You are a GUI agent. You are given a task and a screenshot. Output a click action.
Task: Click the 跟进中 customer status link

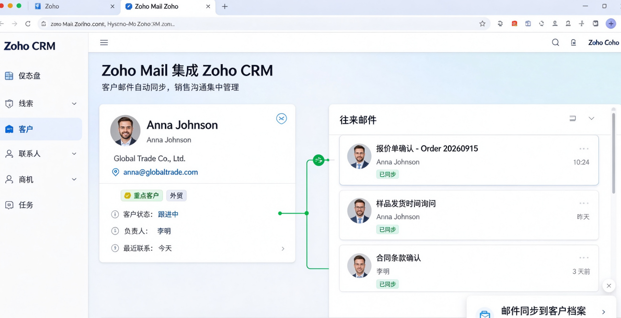(168, 214)
